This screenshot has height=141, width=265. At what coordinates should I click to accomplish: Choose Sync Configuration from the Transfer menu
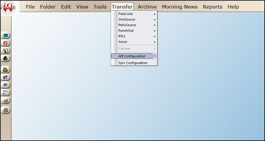pyautogui.click(x=134, y=63)
